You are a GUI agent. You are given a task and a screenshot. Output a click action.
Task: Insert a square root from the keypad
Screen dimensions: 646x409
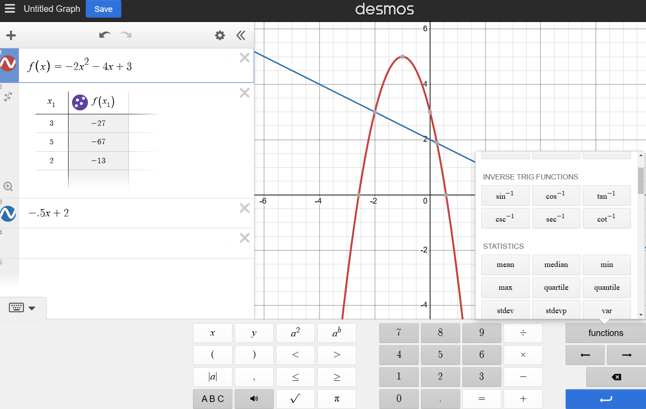point(295,399)
